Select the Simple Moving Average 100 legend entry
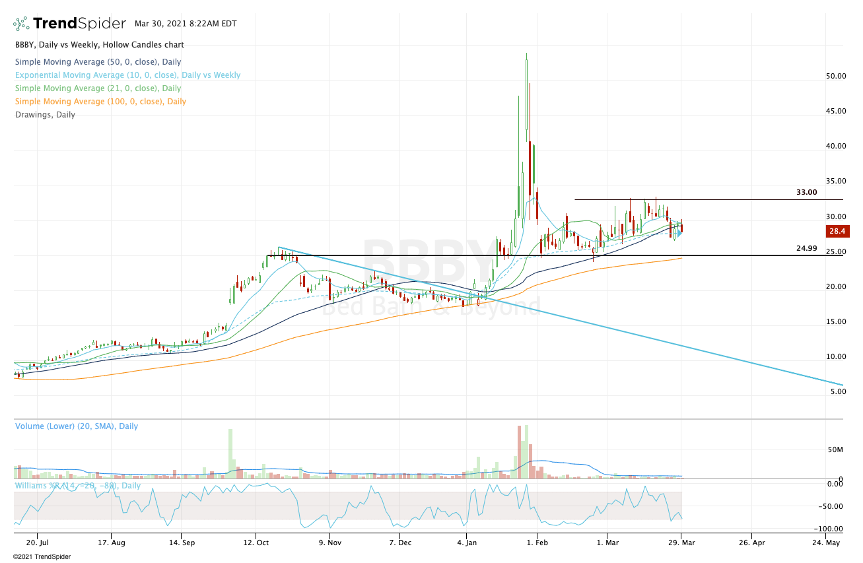Image resolution: width=863 pixels, height=563 pixels. coord(101,102)
